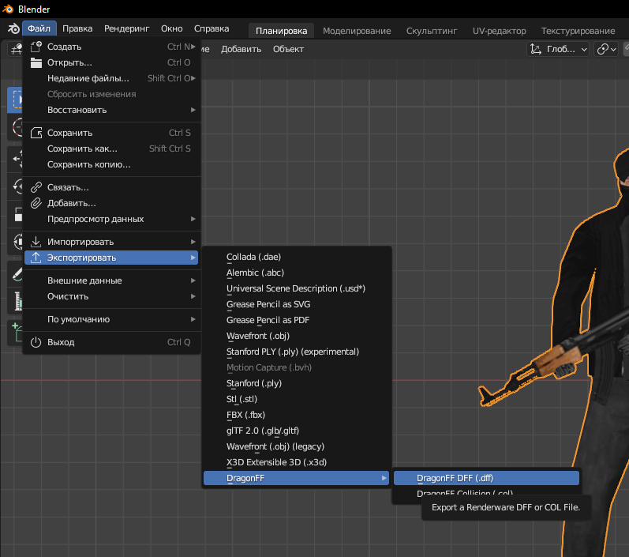This screenshot has width=629, height=557.
Task: Open the pivot point dropdown with link icon
Action: tap(607, 49)
